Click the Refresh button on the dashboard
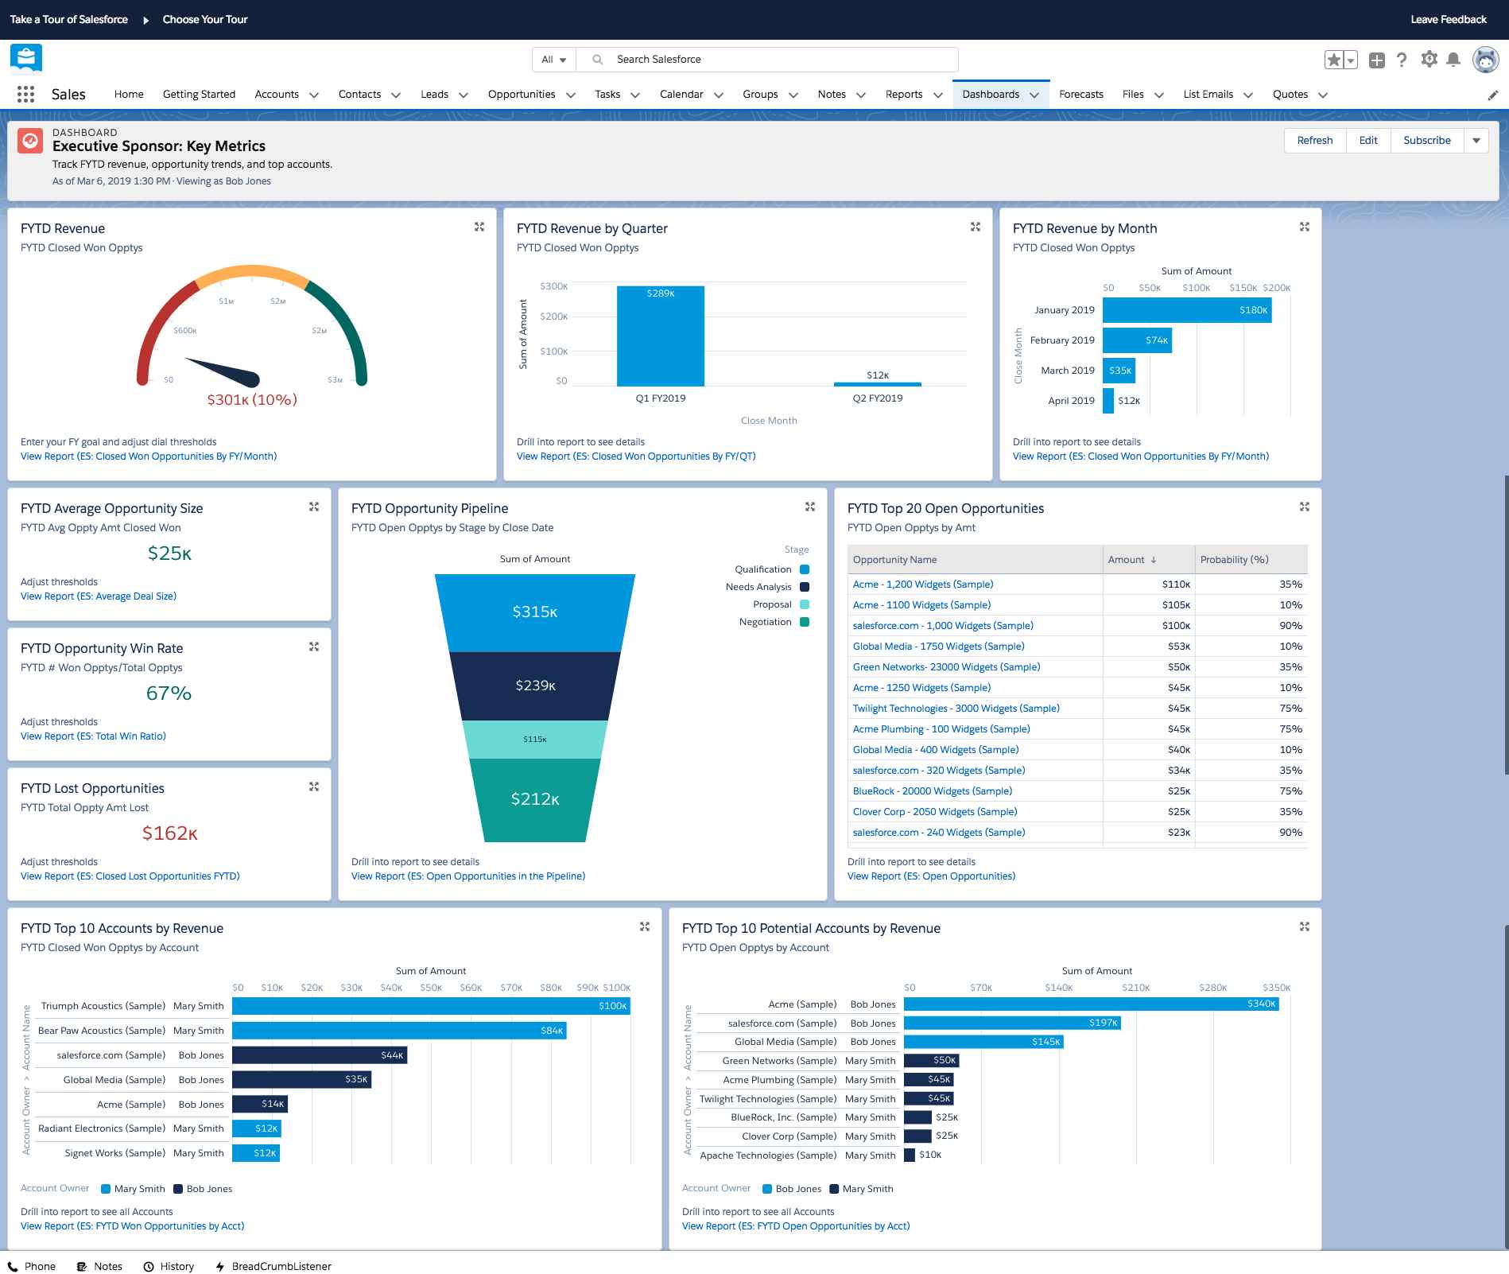 coord(1314,140)
